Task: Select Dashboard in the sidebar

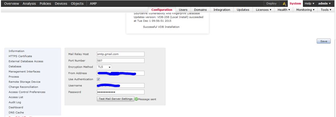Action: pos(16,107)
